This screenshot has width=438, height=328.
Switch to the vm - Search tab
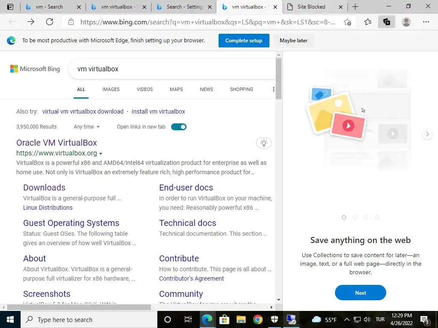(x=49, y=7)
